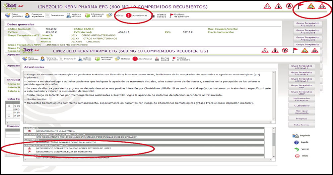Click Med. igual composición button
The image size is (333, 175).
click(301, 112)
